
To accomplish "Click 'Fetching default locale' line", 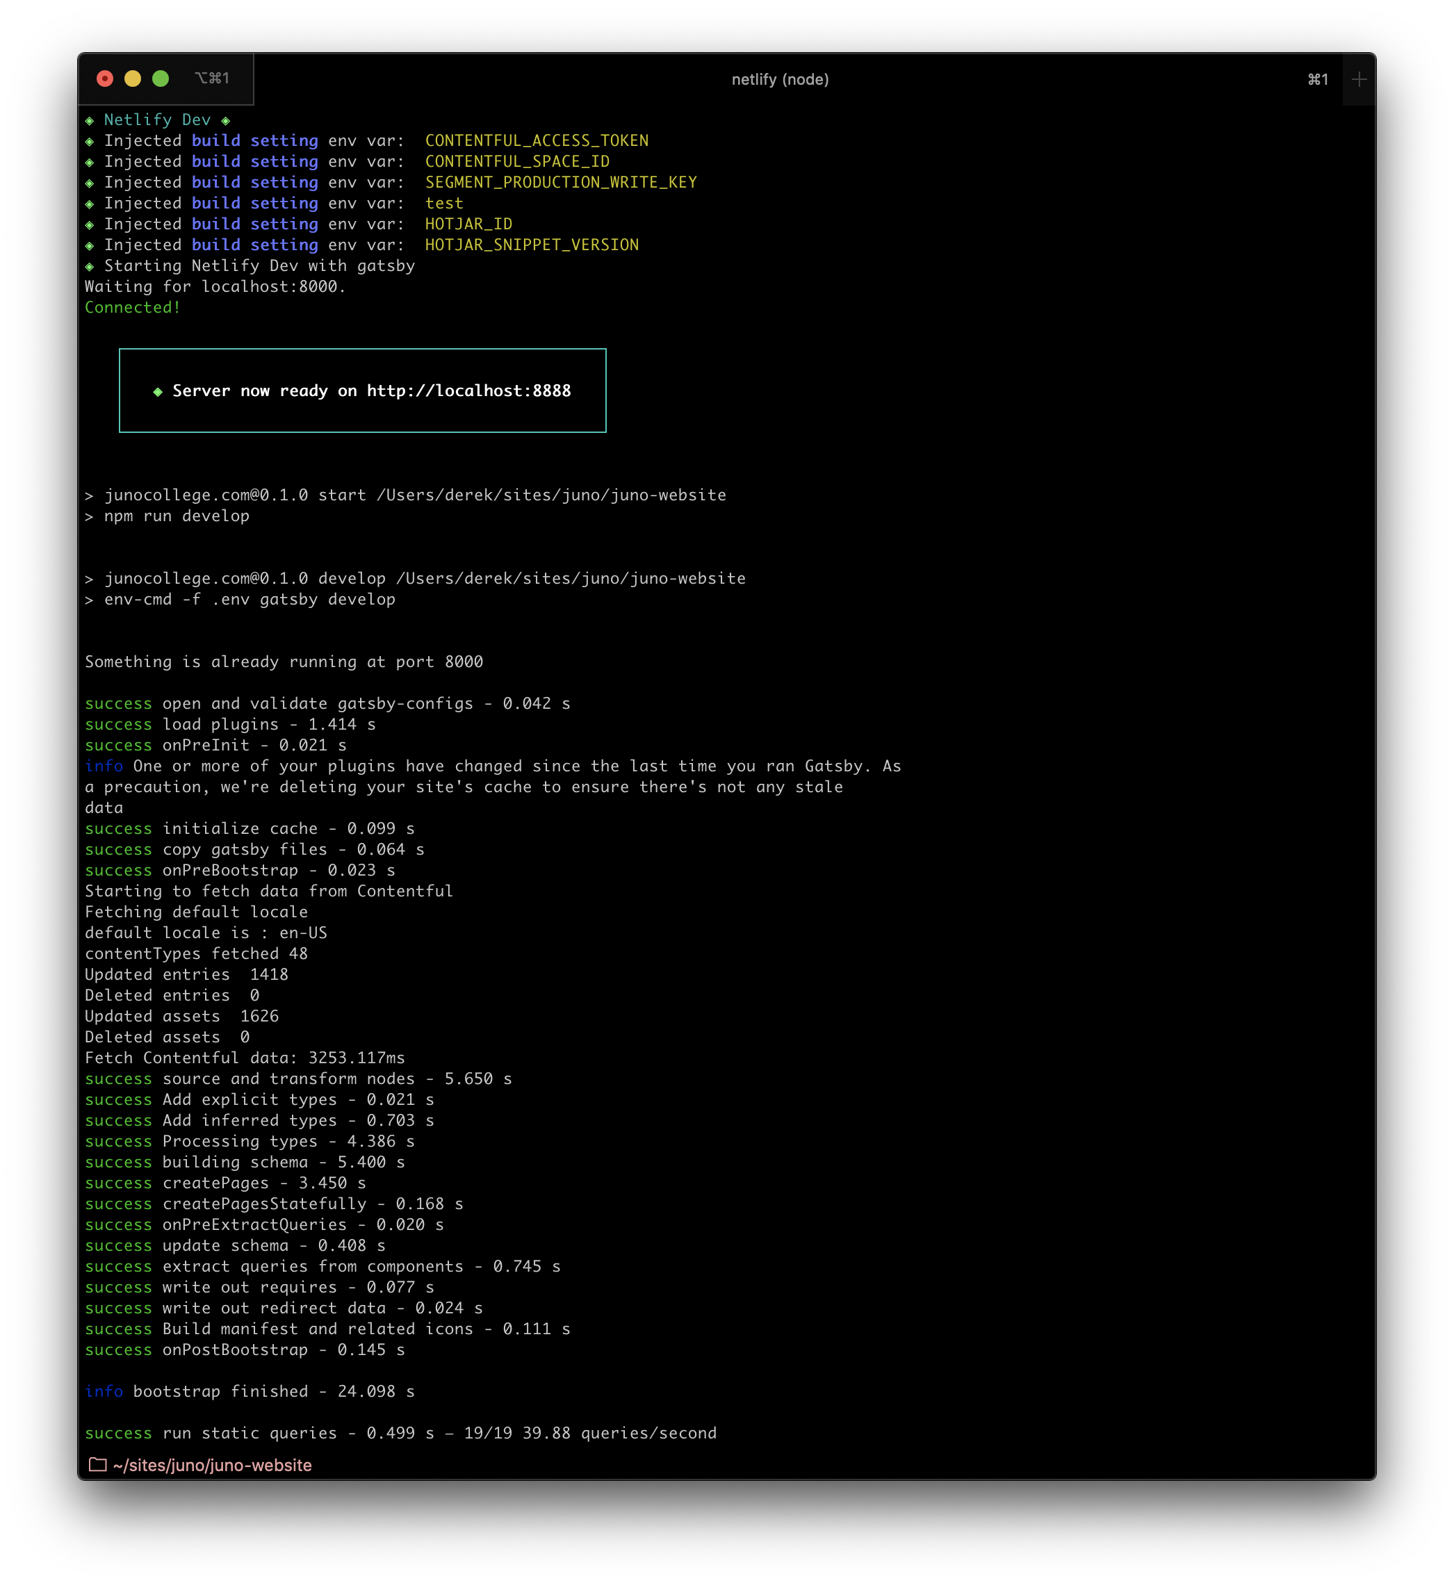I will tap(197, 912).
